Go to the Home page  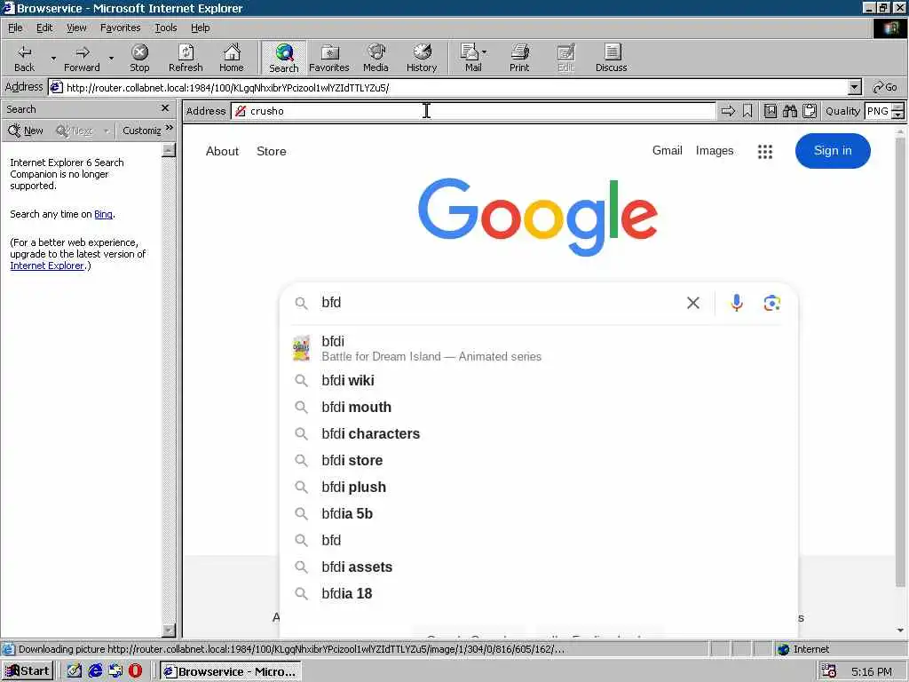[x=232, y=58]
